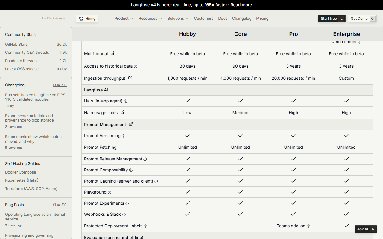Viewport: 383px width, 239px height.
Task: Expand the Product menu
Action: 124,19
